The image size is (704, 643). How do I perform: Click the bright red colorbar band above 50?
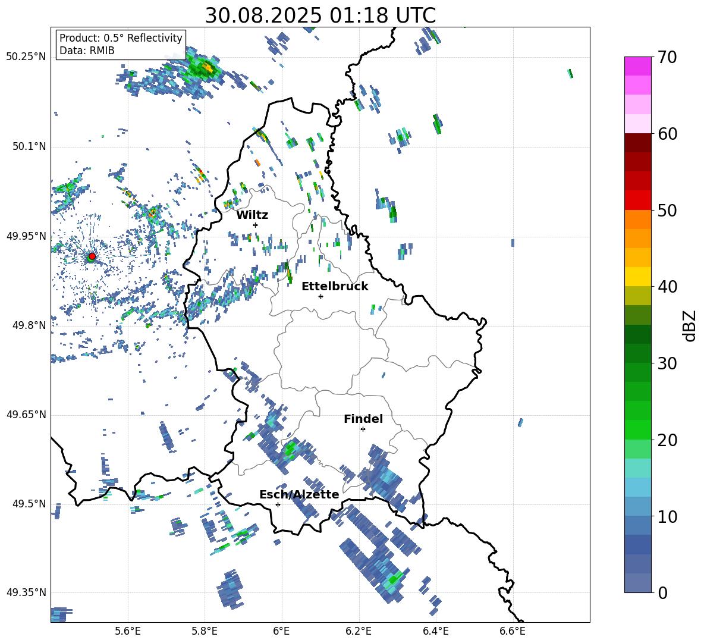coord(637,200)
